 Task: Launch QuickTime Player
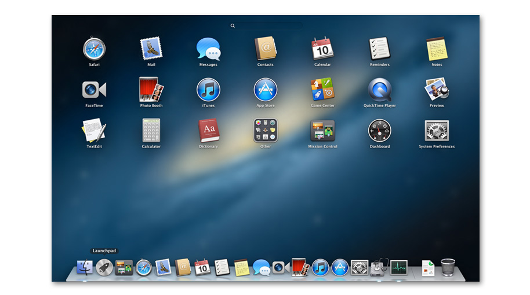click(380, 90)
